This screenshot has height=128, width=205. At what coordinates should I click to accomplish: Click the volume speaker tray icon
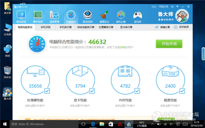171,124
